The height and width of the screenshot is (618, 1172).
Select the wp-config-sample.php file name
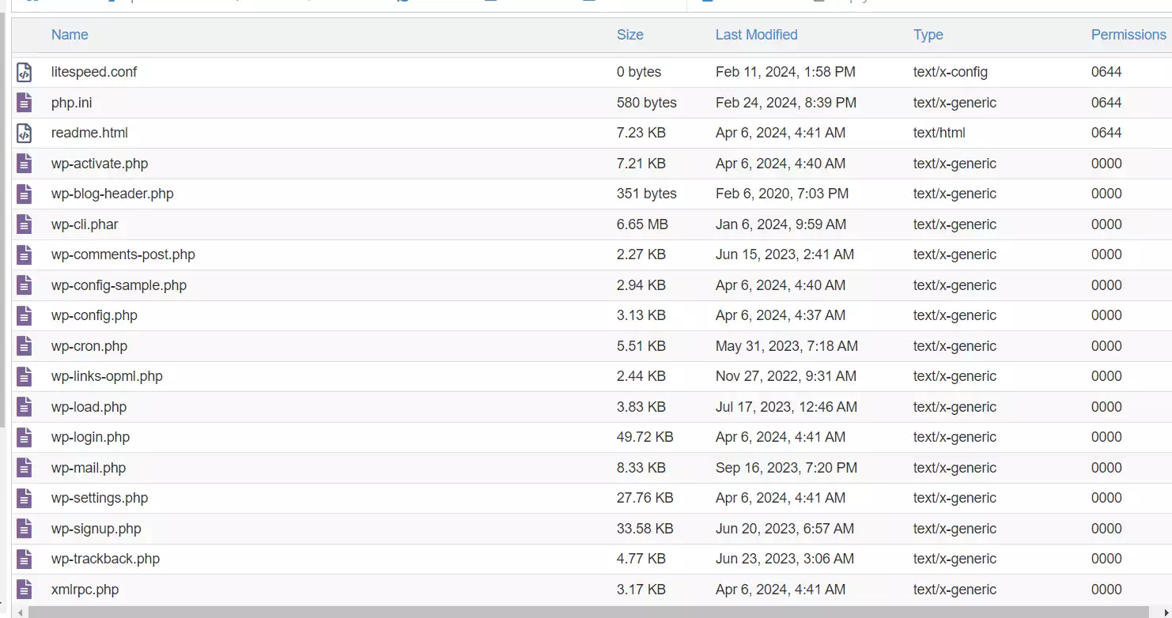pyautogui.click(x=119, y=285)
